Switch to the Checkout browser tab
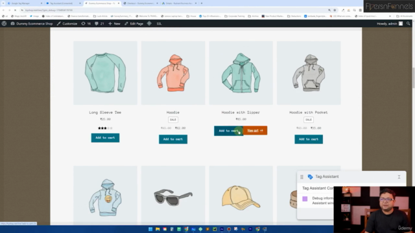 (x=141, y=3)
